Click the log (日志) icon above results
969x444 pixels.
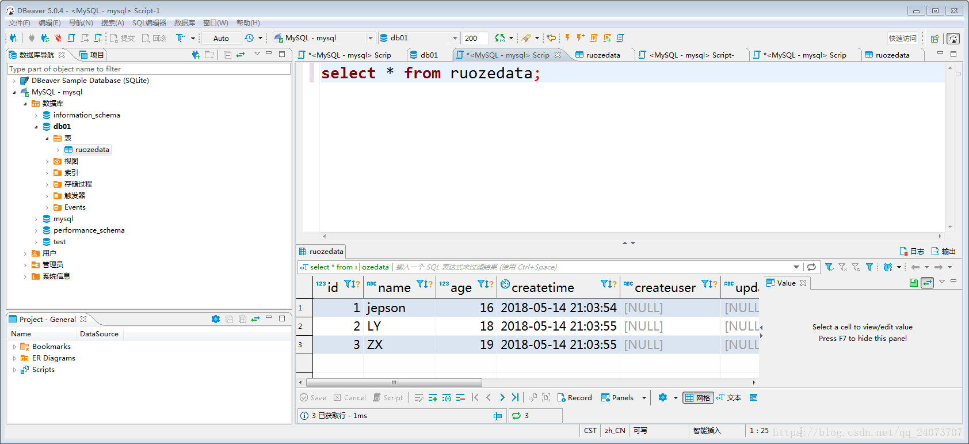coord(912,252)
